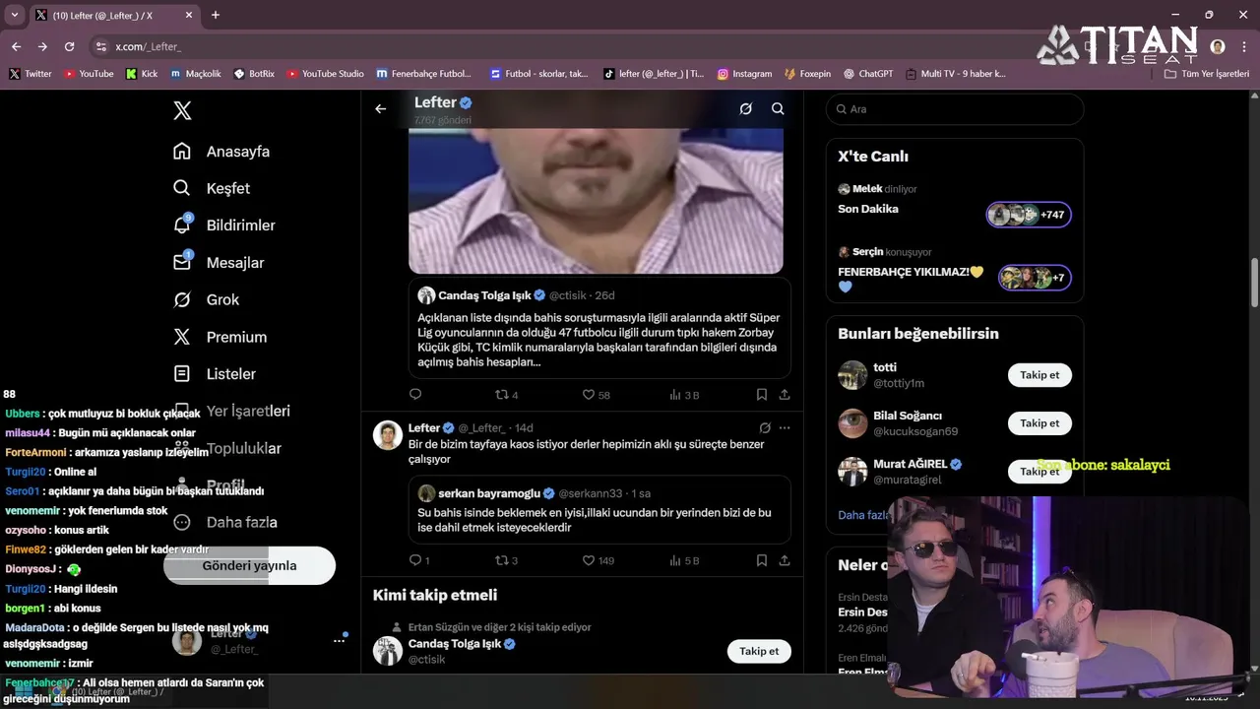View analytics of post with 3 B views
The height and width of the screenshot is (709, 1260).
[684, 394]
